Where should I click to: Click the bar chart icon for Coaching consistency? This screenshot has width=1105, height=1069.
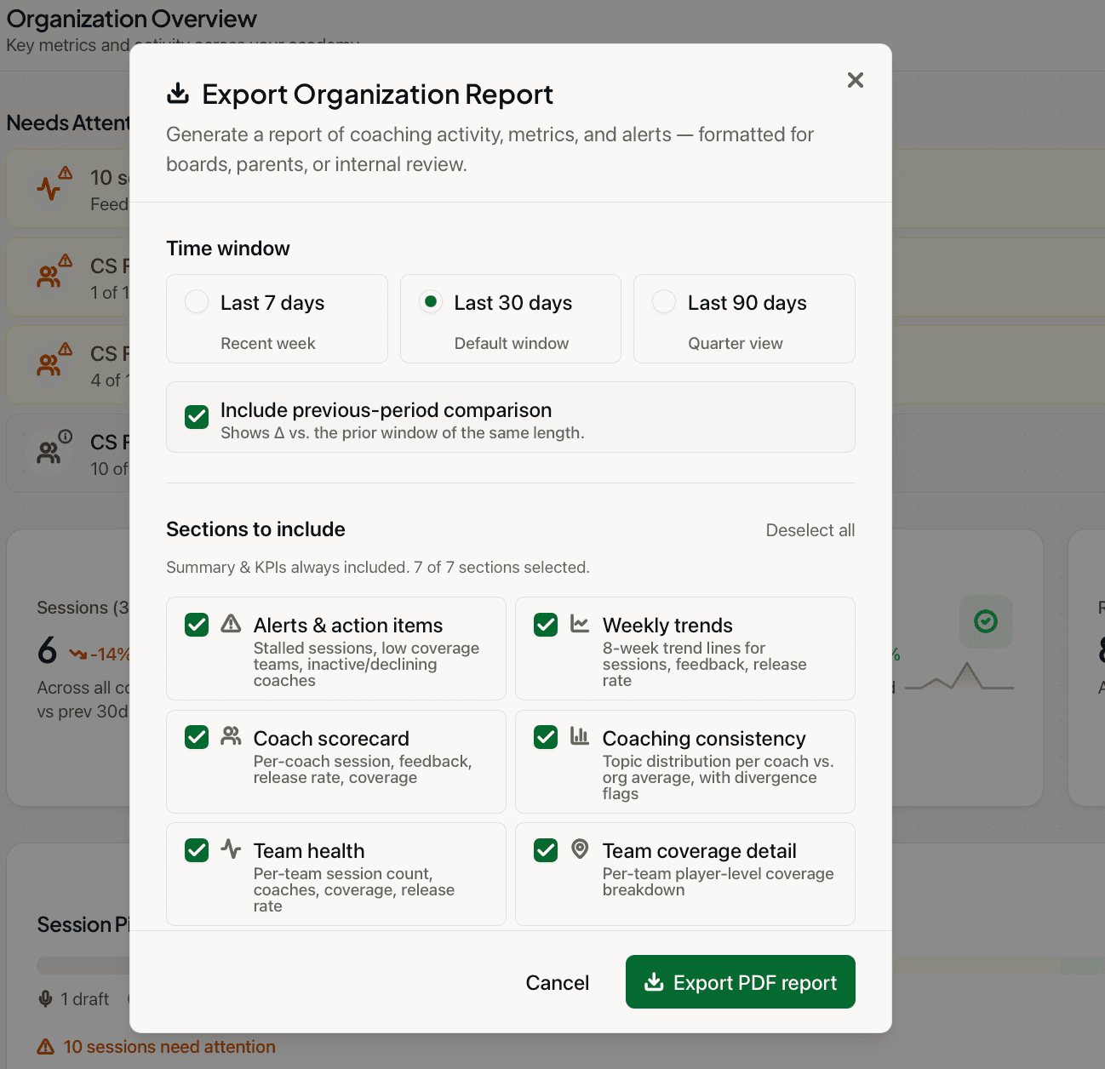coord(580,736)
